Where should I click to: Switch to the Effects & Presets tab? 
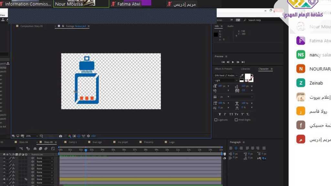click(x=223, y=69)
